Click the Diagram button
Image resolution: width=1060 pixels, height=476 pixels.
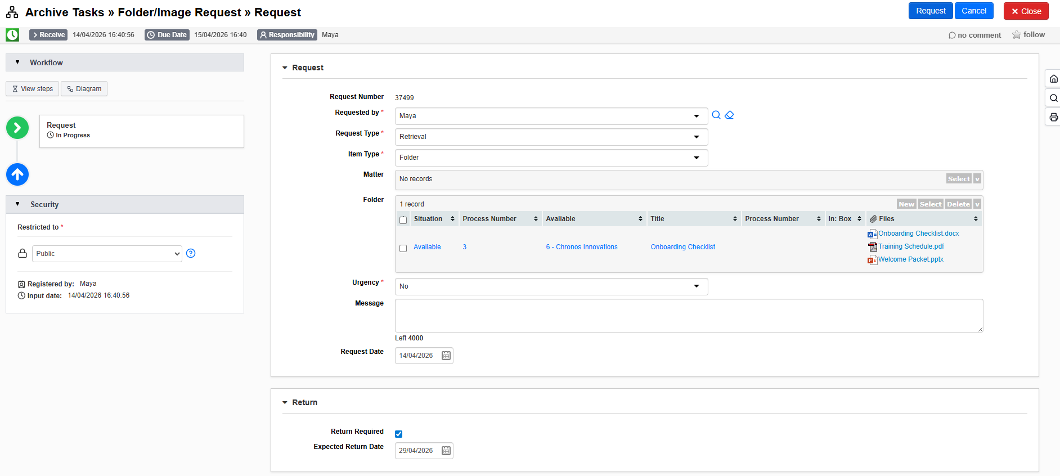pyautogui.click(x=84, y=89)
